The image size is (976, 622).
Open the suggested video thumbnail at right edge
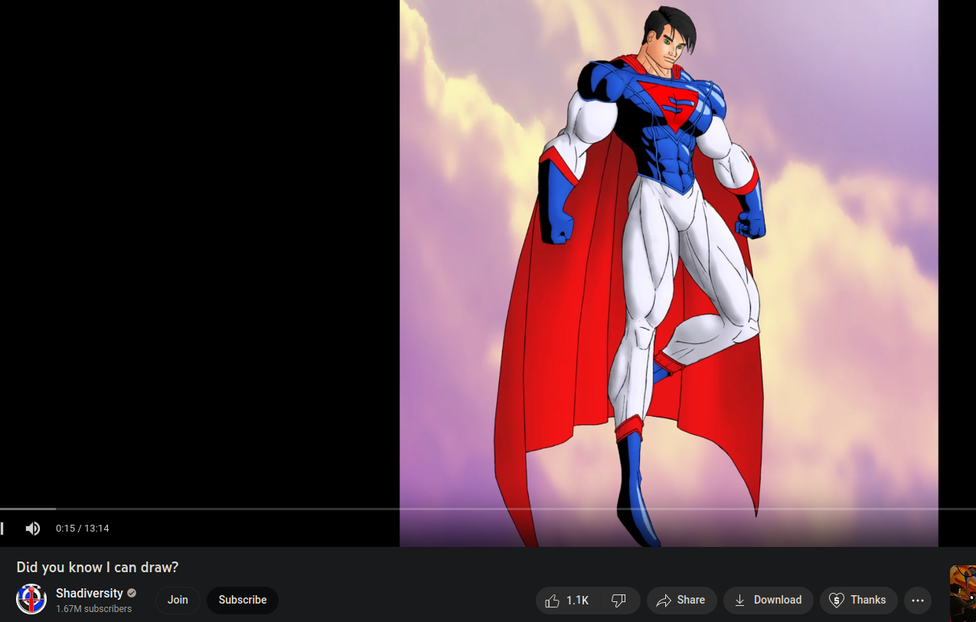963,594
